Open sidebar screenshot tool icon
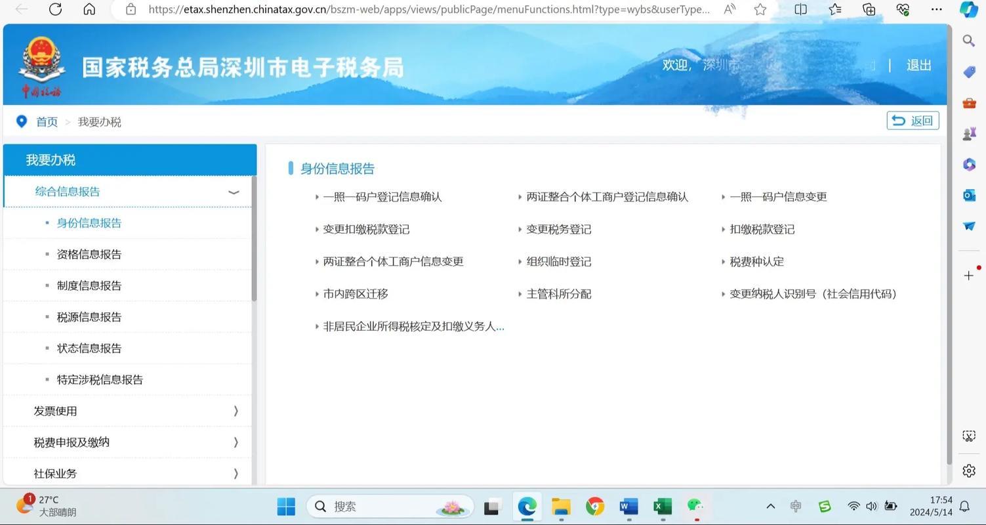This screenshot has height=525, width=986. tap(969, 436)
